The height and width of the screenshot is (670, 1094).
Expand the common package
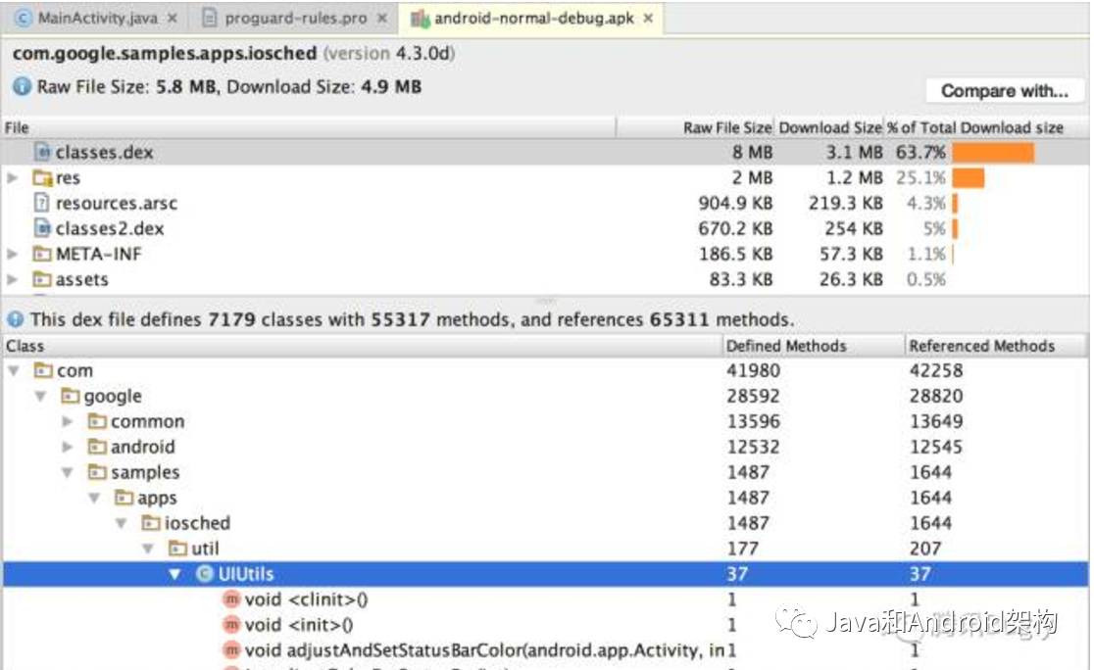click(67, 422)
